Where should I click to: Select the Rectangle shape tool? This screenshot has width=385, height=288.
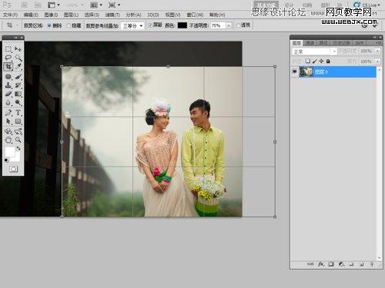pyautogui.click(x=18, y=121)
